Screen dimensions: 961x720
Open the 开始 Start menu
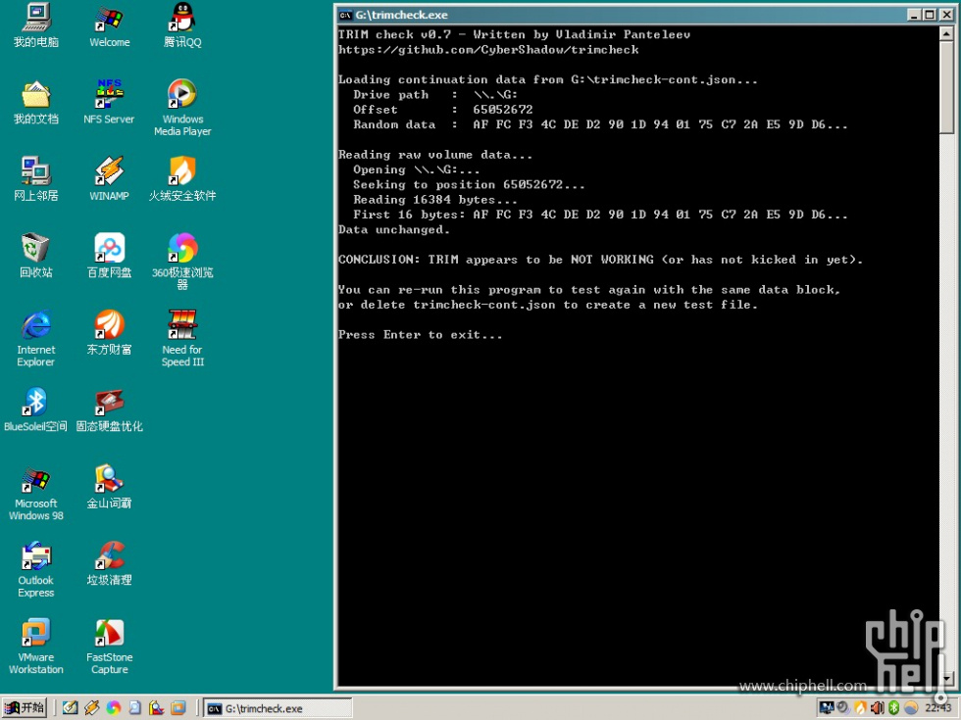coord(25,708)
